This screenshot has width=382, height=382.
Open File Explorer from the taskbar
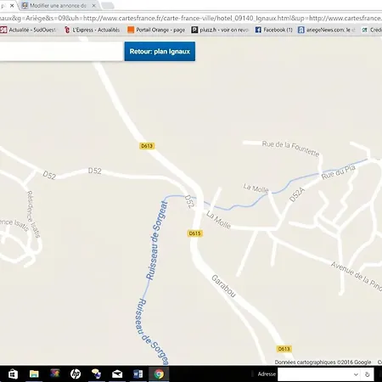coord(34,374)
